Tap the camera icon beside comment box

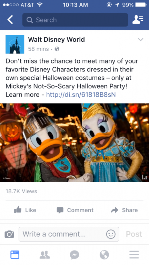[9, 234]
